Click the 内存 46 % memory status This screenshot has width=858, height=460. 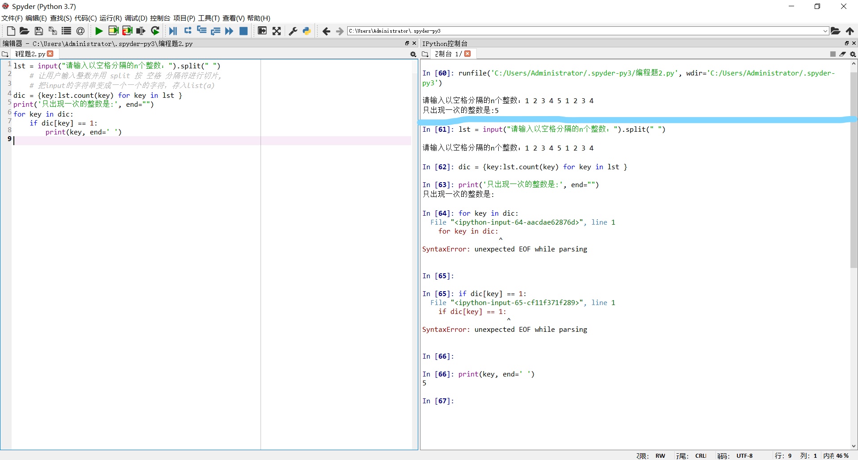(836, 456)
